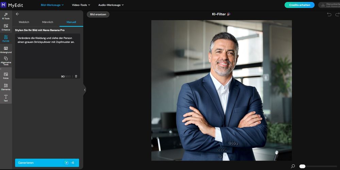
Task: Click the 'Stylen Sie Ihr Bild mit Nano Banana Pro' heading
Action: [40, 30]
